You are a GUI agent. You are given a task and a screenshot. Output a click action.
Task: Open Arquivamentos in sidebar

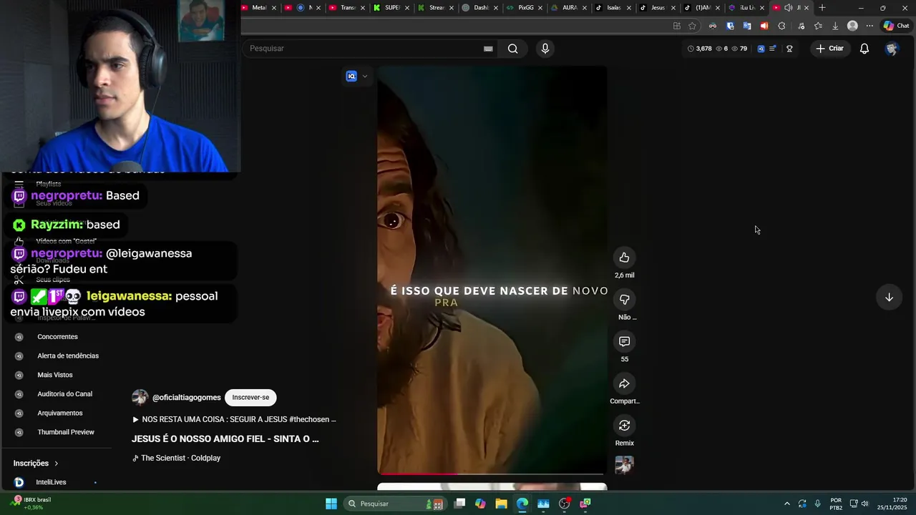click(x=60, y=413)
